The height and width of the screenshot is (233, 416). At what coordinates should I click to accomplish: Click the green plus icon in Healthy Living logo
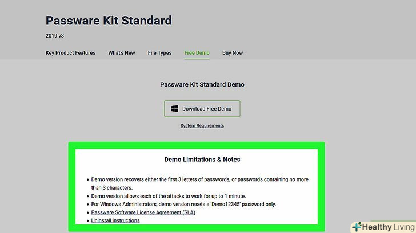pyautogui.click(x=357, y=227)
